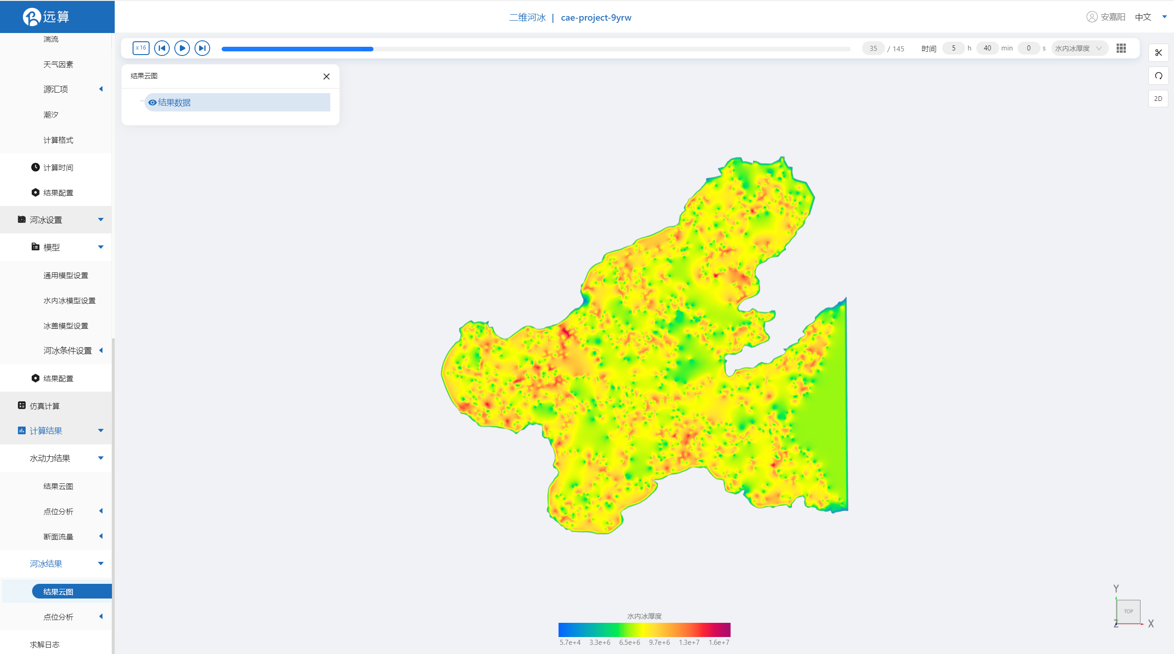Collapse the 模型 section arrow
1174x654 pixels.
[x=101, y=247]
